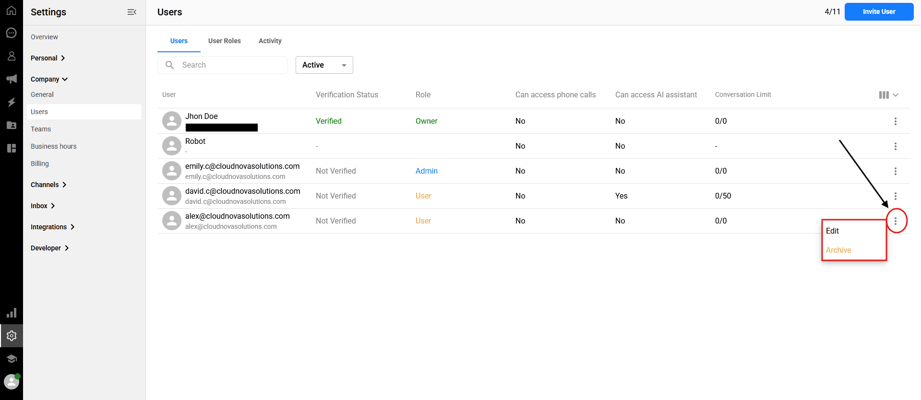
Task: Go to Business hours settings
Action: point(54,146)
